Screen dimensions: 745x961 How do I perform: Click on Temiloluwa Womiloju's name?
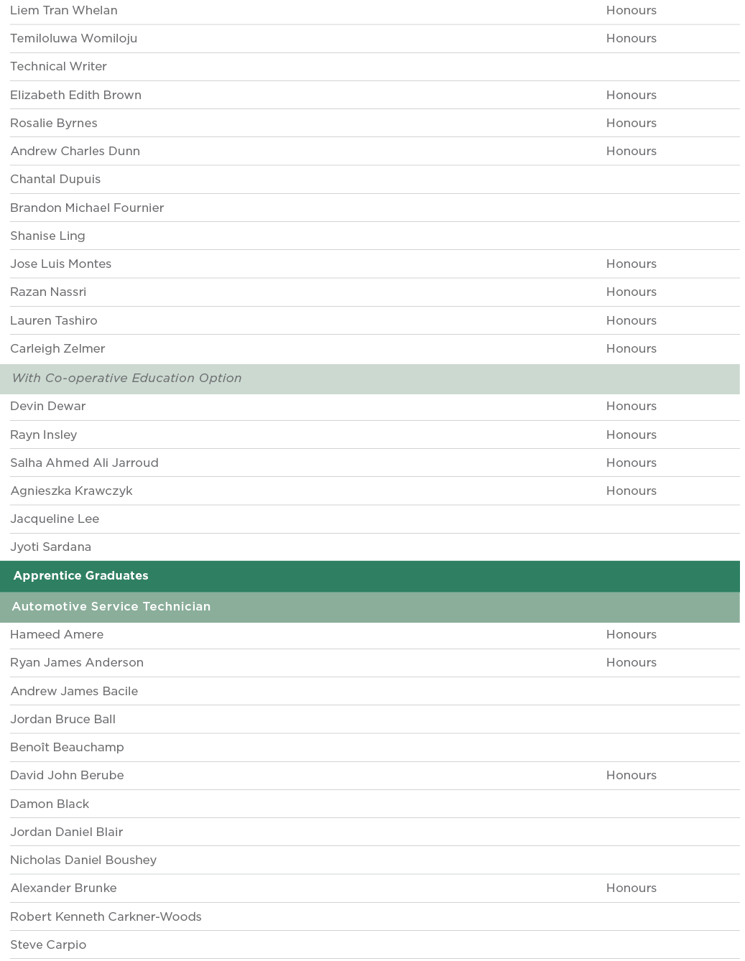click(x=73, y=39)
